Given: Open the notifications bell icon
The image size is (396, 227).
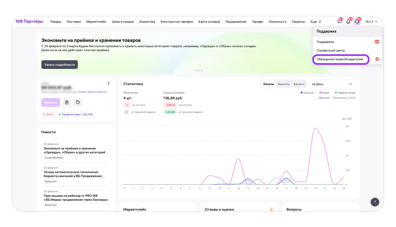Looking at the screenshot, I should coord(348,22).
